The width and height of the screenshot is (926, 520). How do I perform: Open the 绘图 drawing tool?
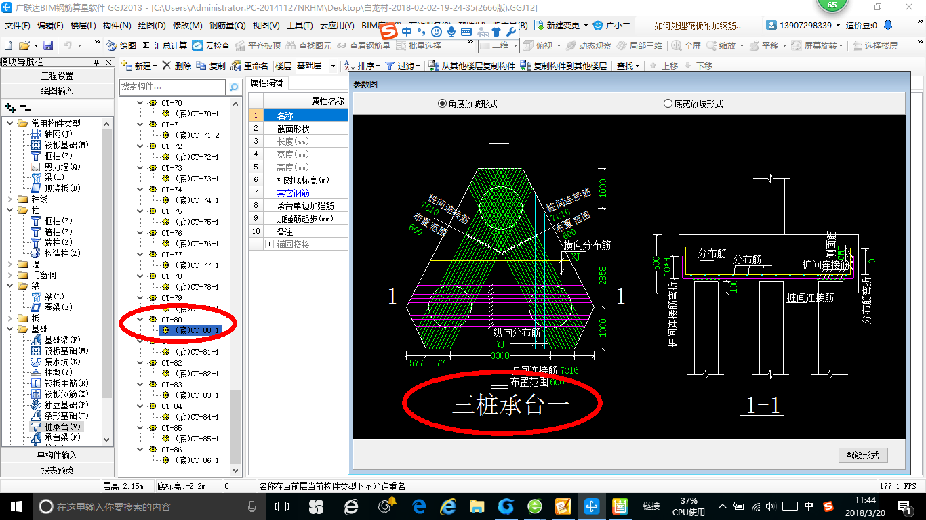(x=122, y=45)
